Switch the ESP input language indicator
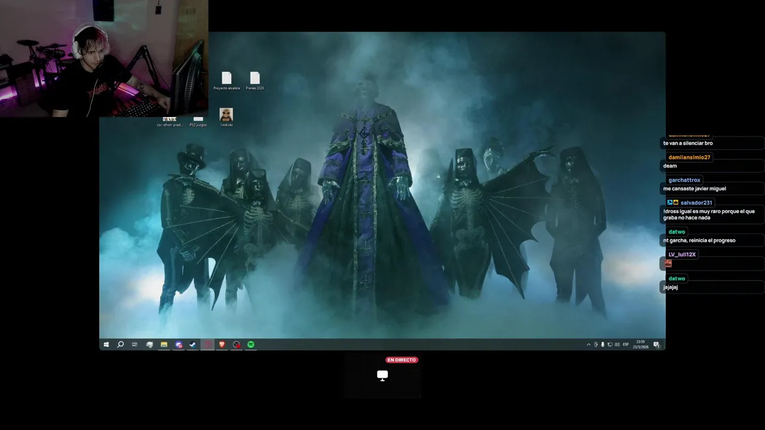This screenshot has width=765, height=430. (x=626, y=345)
